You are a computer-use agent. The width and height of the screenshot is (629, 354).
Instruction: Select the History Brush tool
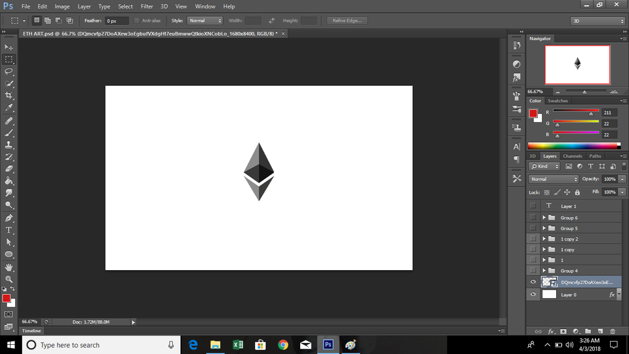[x=9, y=157]
